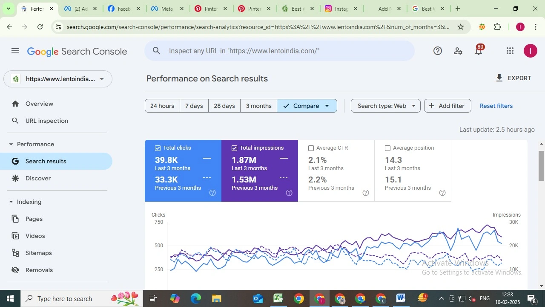Select the 28 days date range
The image size is (545, 307).
pos(224,106)
